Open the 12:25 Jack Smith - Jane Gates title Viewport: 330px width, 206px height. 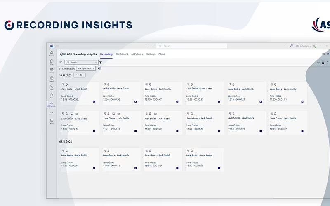click(x=199, y=89)
